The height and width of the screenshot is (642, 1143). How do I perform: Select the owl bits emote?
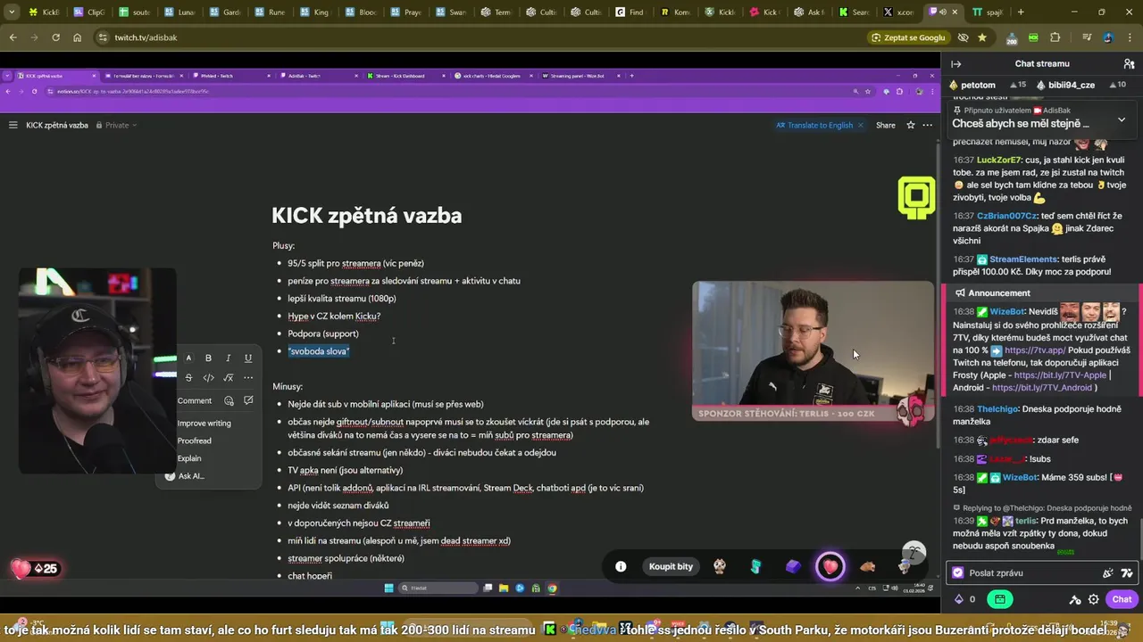click(x=720, y=566)
